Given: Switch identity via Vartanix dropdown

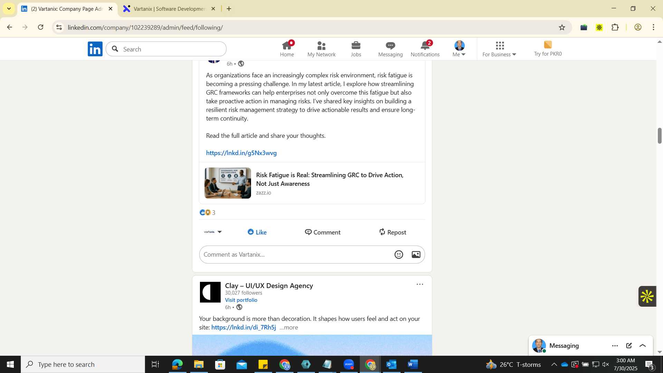Looking at the screenshot, I should tap(213, 232).
